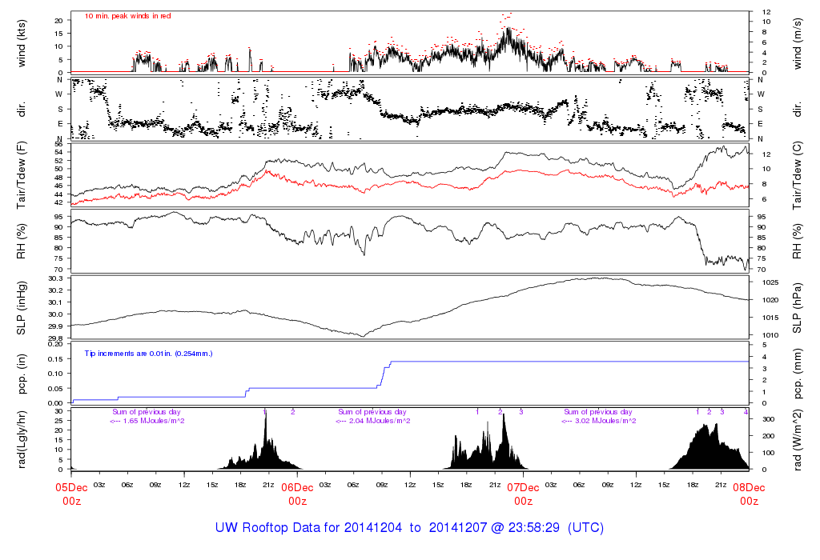Select the 'Tair/Tdew (C)' axis label

(x=797, y=177)
